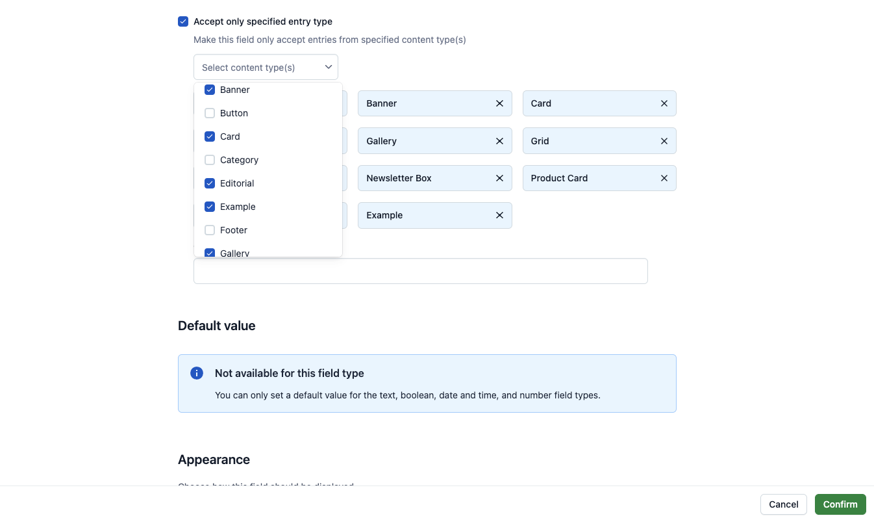Select the Example checkbox in the list
Screen dimensions: 874x518
pos(210,207)
